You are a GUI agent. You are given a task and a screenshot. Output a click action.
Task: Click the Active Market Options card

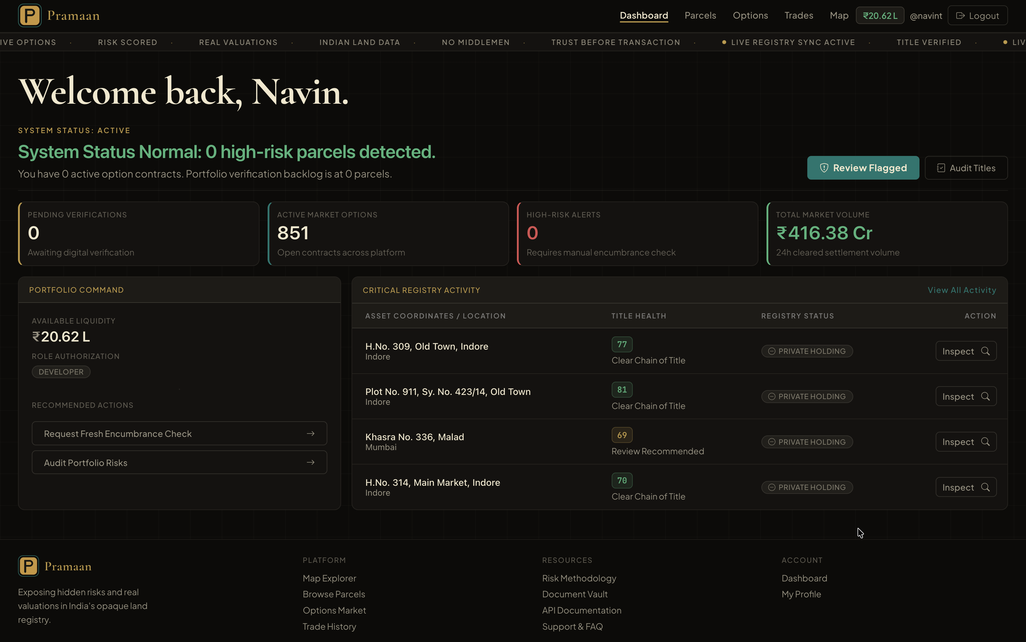(x=388, y=234)
